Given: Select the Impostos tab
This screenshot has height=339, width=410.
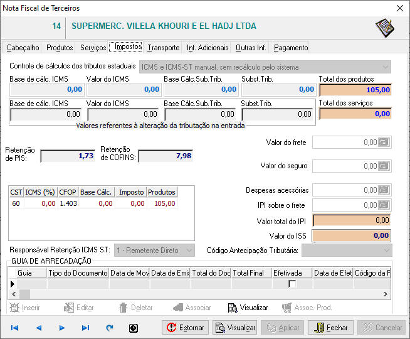Looking at the screenshot, I should point(125,47).
